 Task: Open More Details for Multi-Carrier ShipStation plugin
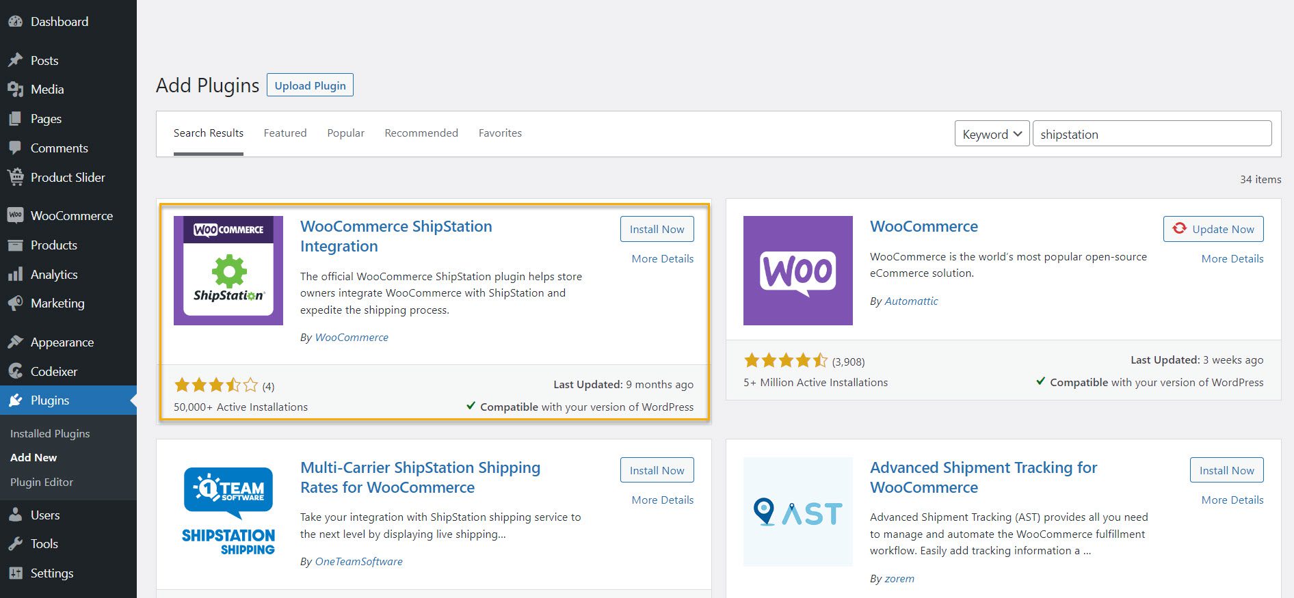coord(663,500)
